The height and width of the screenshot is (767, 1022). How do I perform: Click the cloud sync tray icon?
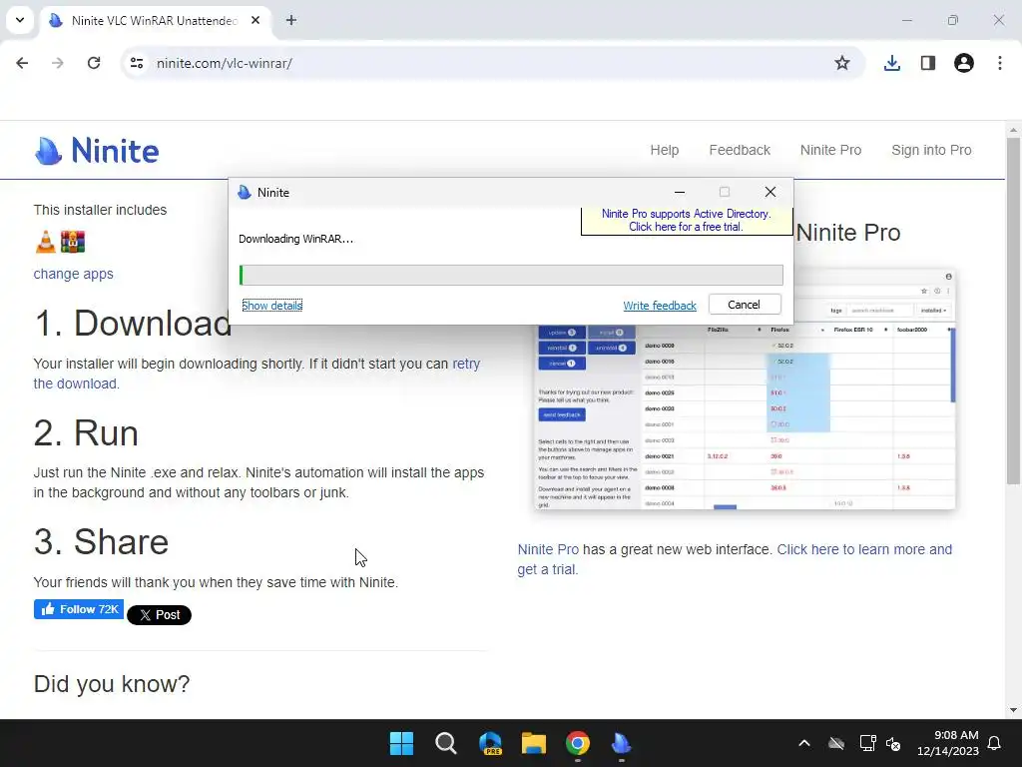[836, 743]
